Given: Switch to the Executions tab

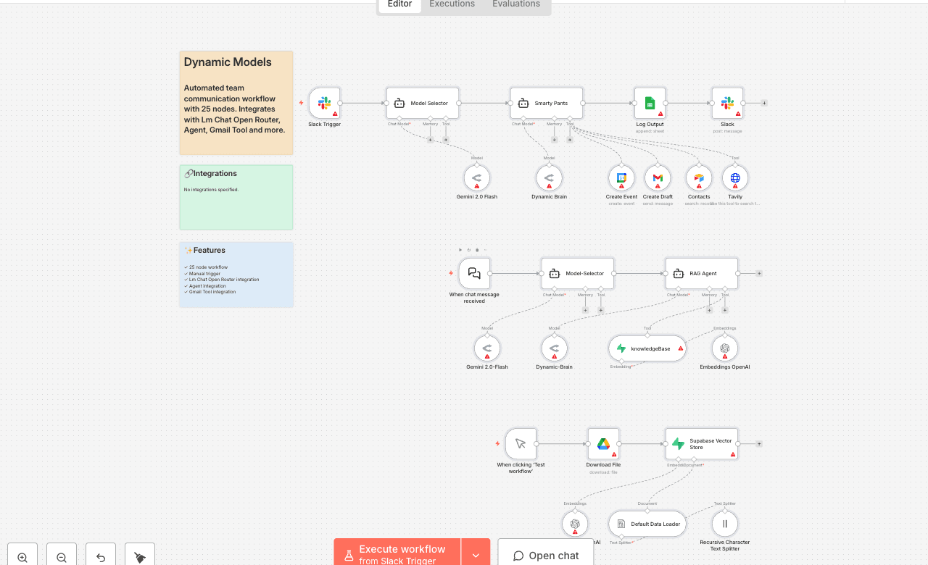Looking at the screenshot, I should (x=451, y=4).
